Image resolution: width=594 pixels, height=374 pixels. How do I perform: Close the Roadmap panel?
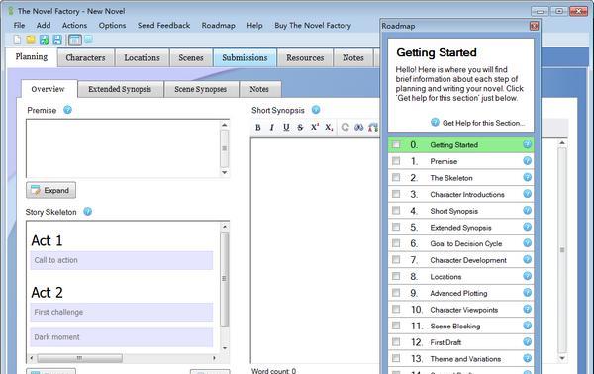point(534,26)
